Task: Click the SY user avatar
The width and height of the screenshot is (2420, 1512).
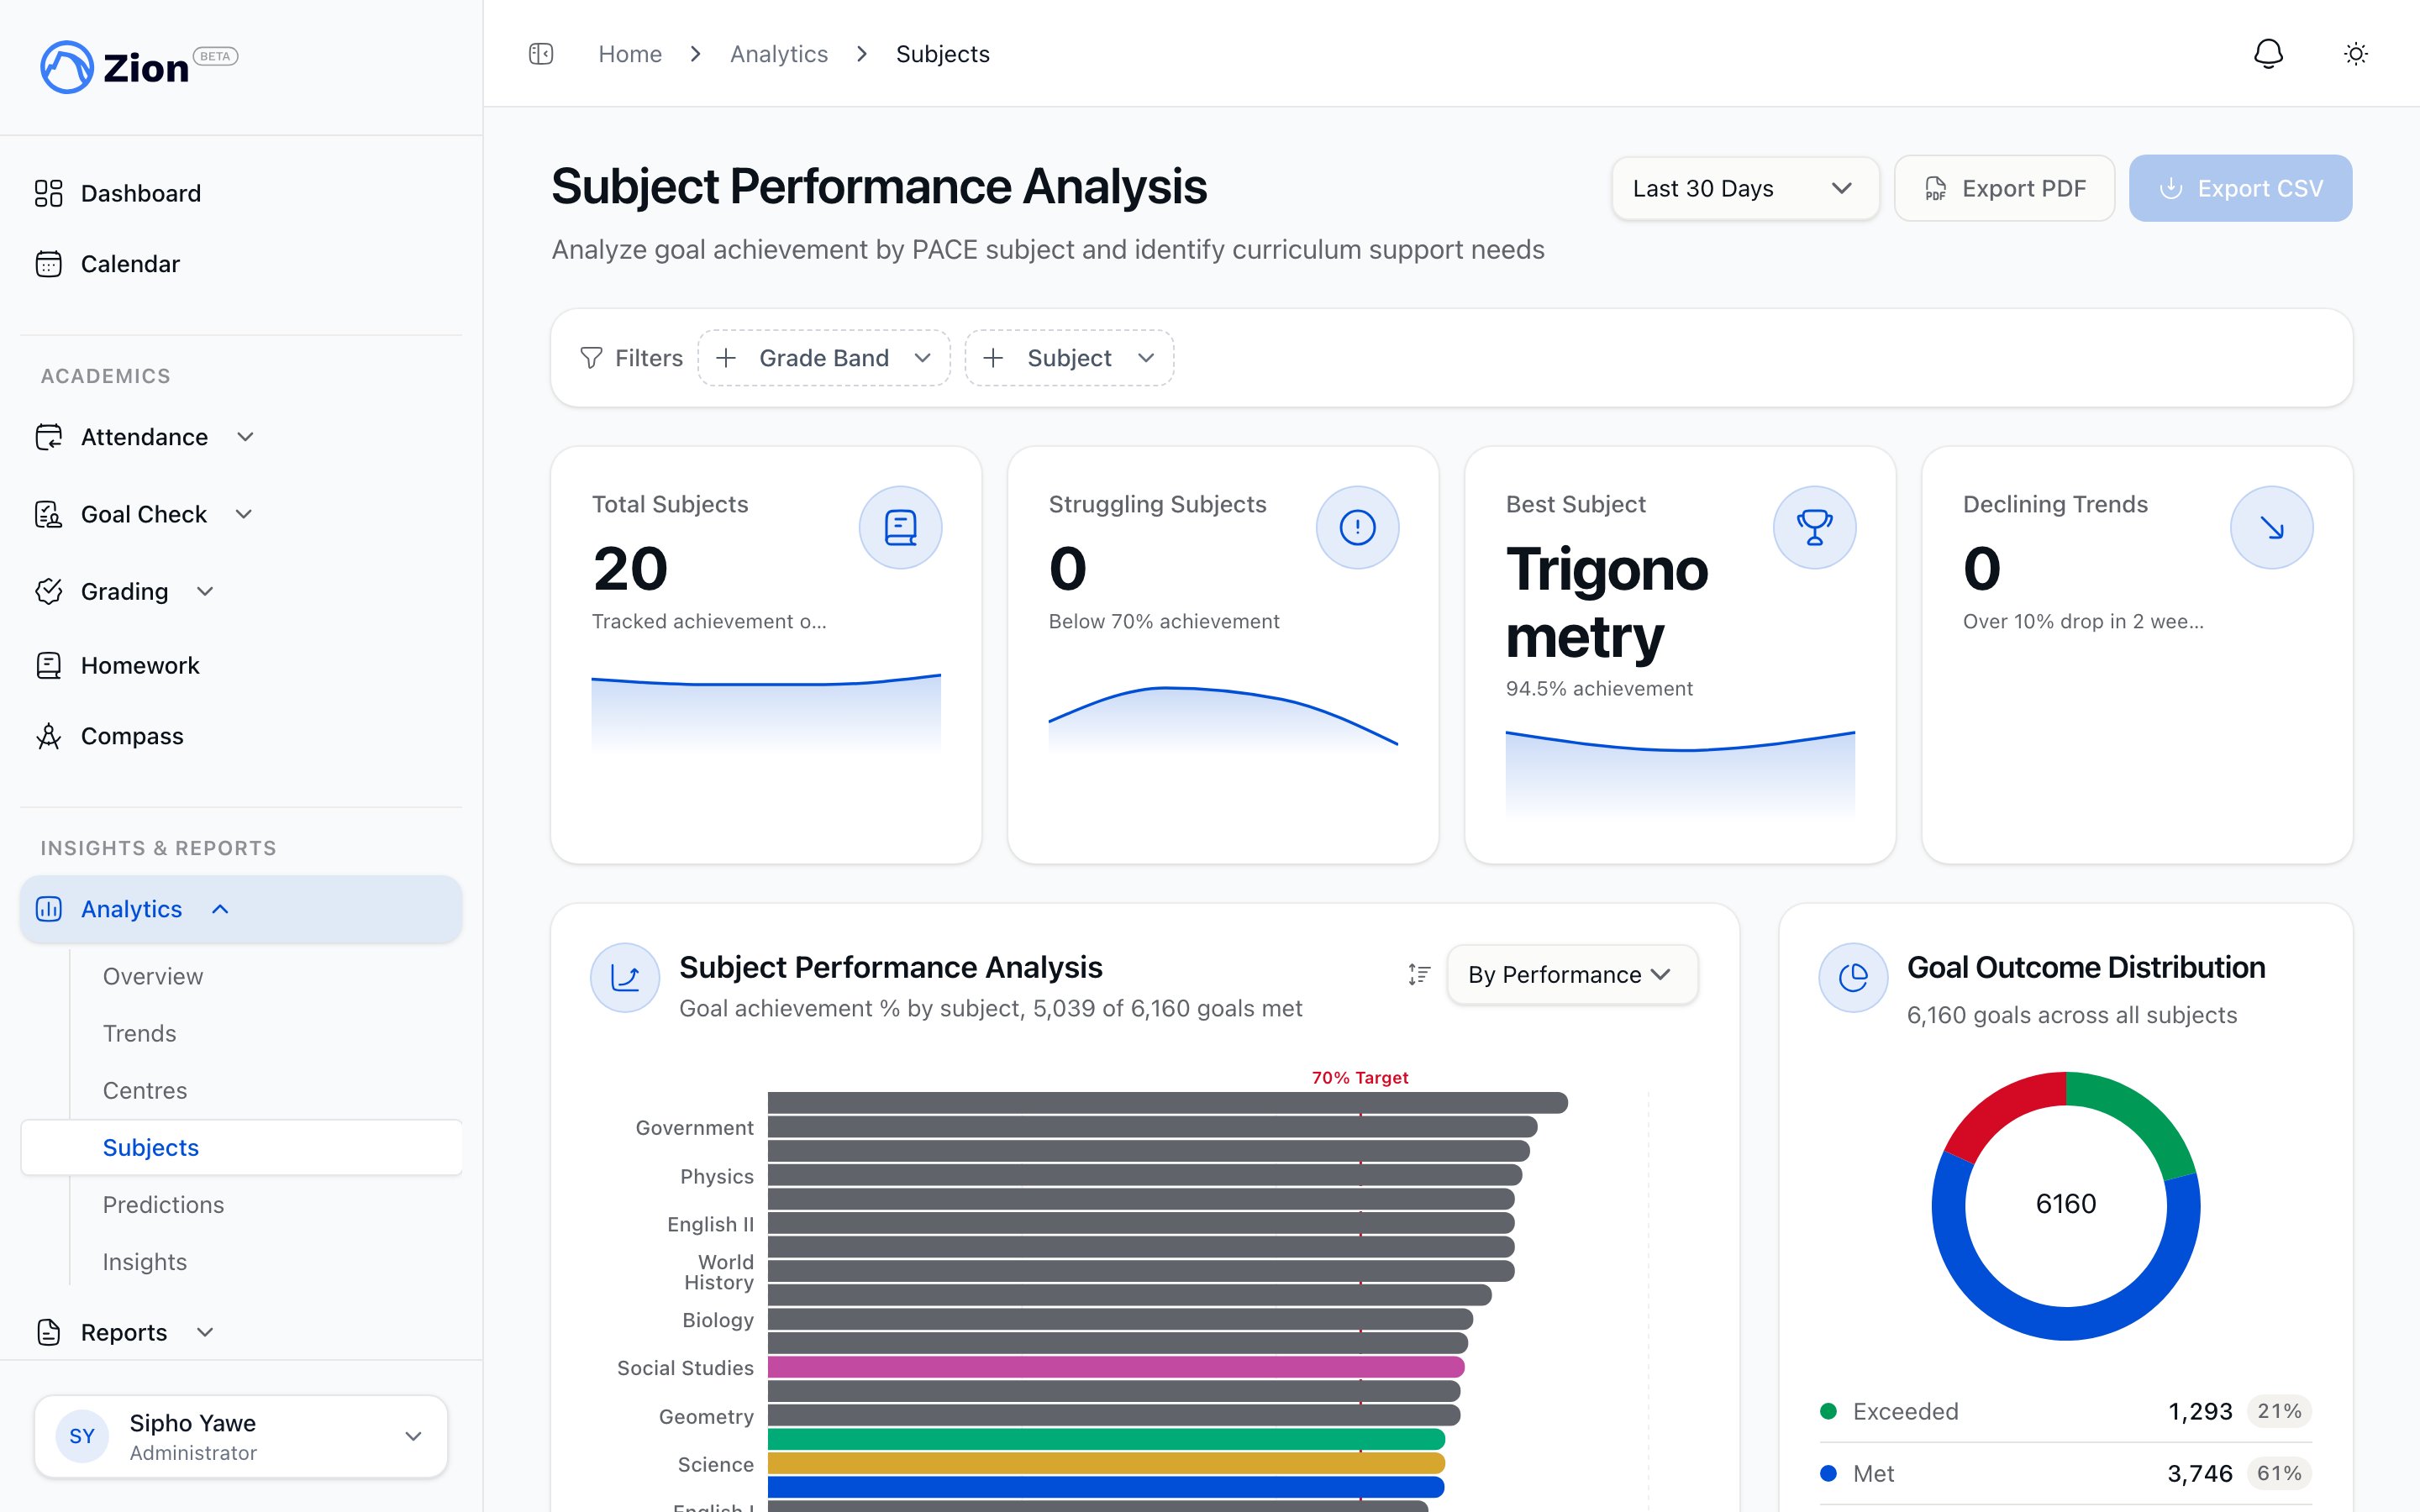Action: 82,1436
